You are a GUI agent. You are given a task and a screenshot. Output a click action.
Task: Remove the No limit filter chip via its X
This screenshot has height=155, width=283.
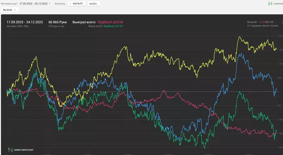15,10
